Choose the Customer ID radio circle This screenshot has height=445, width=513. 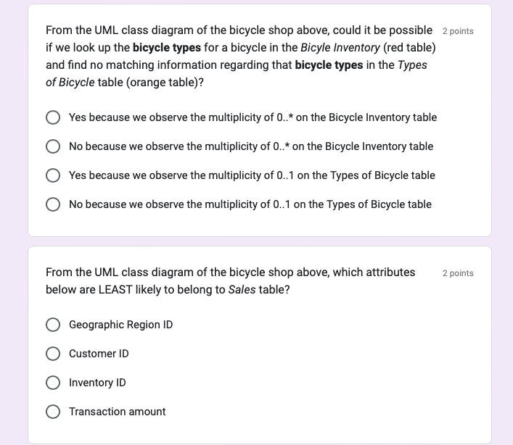(53, 354)
